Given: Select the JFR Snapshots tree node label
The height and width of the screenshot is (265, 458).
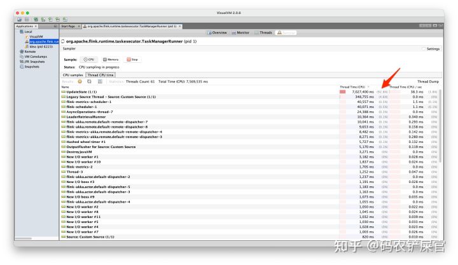Looking at the screenshot, I should coord(34,62).
